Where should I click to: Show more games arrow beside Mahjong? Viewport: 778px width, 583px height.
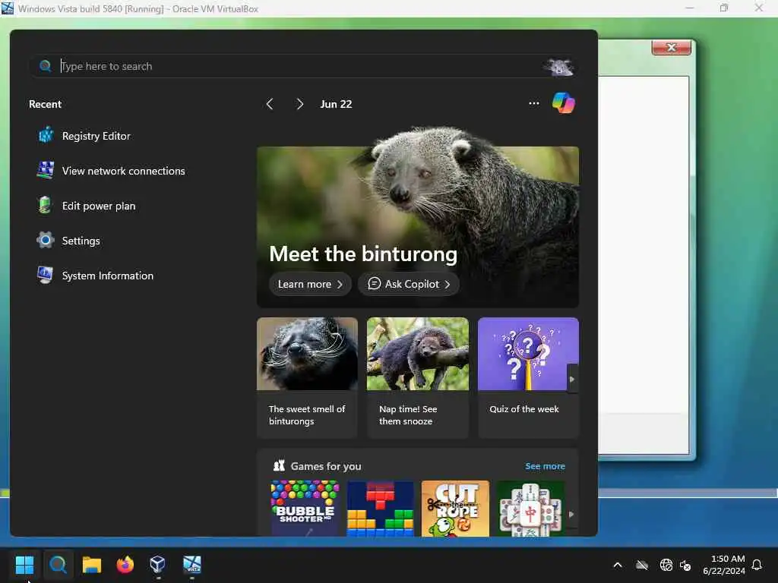click(x=571, y=514)
